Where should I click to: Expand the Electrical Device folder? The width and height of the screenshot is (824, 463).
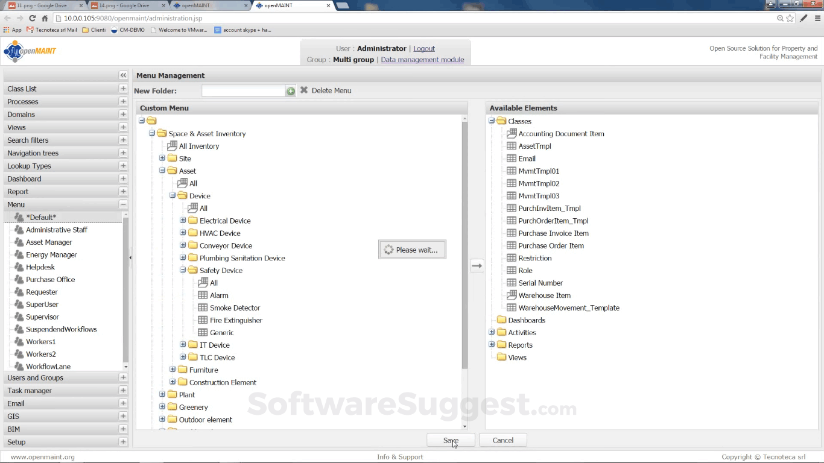(x=183, y=221)
